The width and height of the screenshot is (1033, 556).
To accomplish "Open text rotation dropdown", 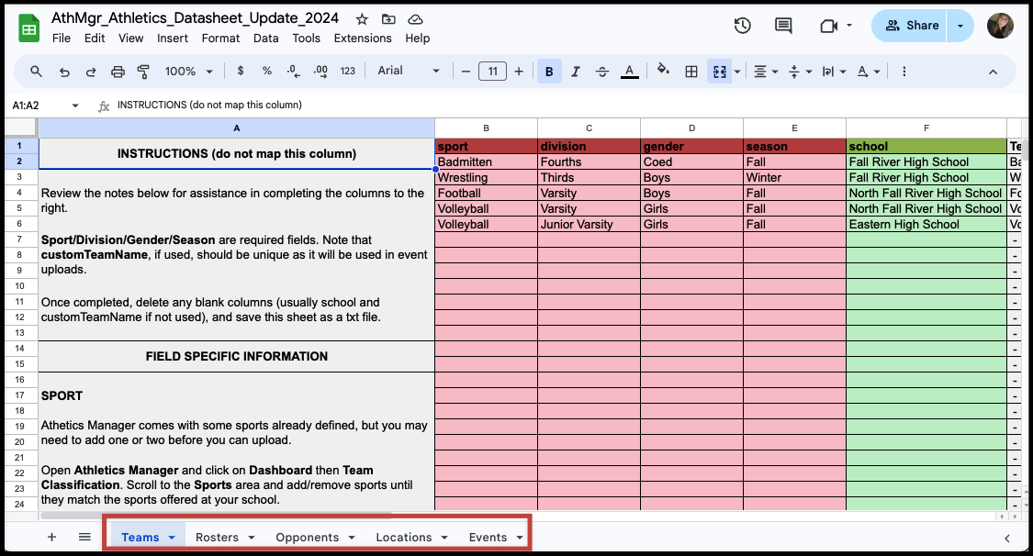I will [x=869, y=72].
